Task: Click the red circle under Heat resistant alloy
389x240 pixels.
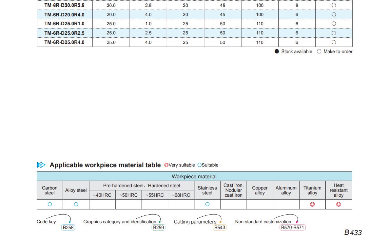Action: point(339,204)
